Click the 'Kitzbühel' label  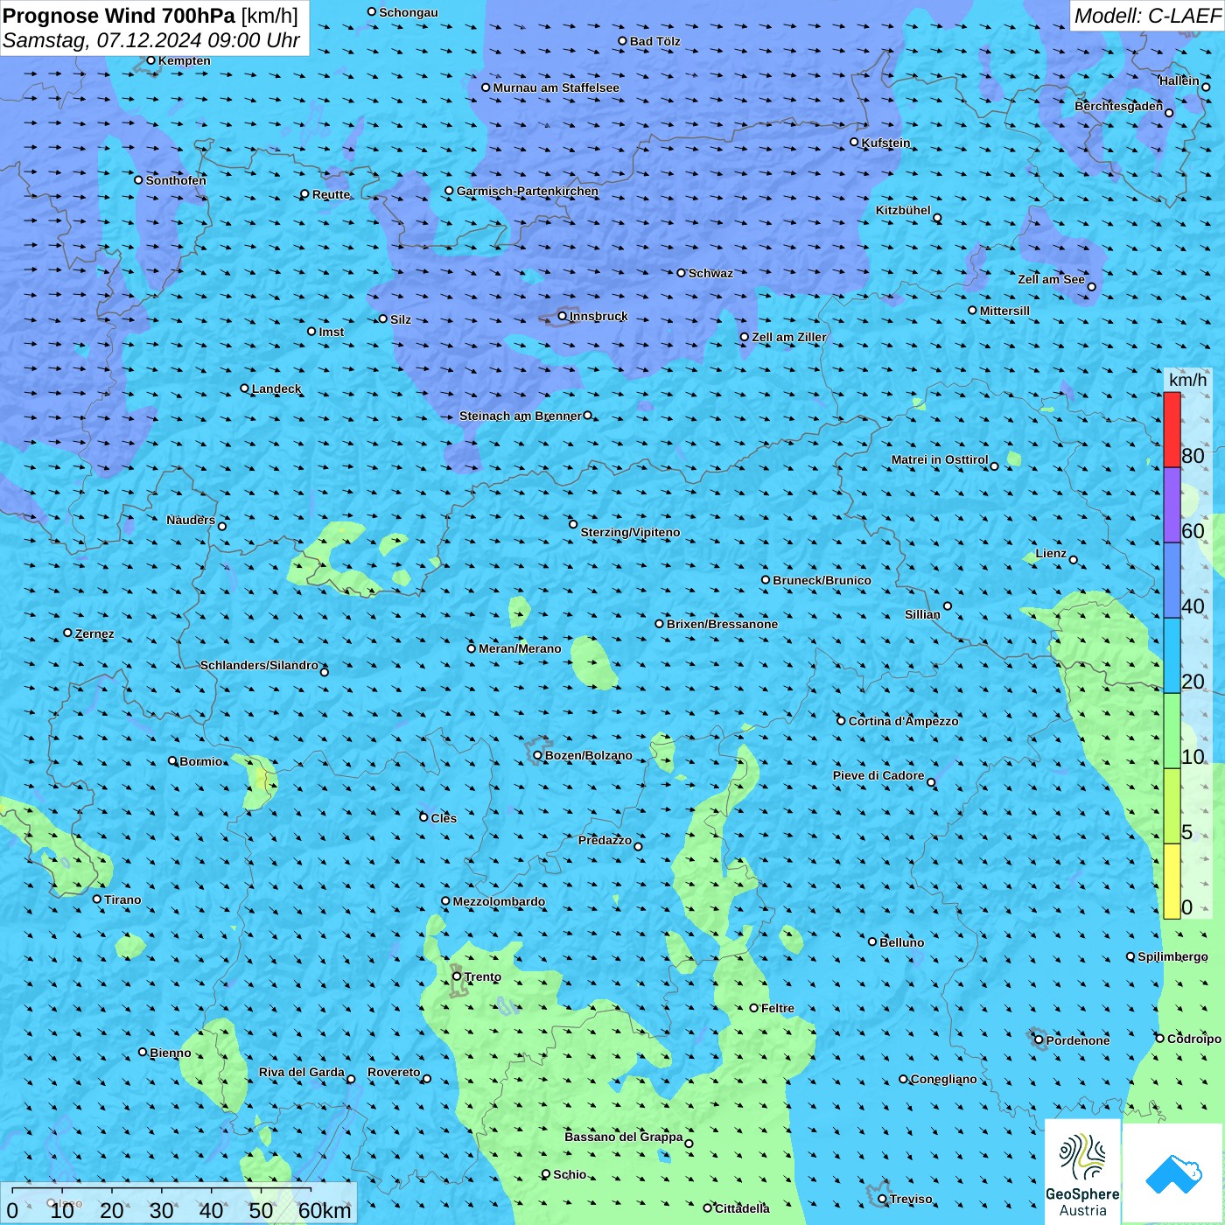pyautogui.click(x=903, y=210)
